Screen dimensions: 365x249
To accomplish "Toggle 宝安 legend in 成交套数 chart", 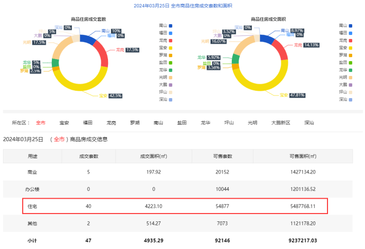I will pos(166,47).
